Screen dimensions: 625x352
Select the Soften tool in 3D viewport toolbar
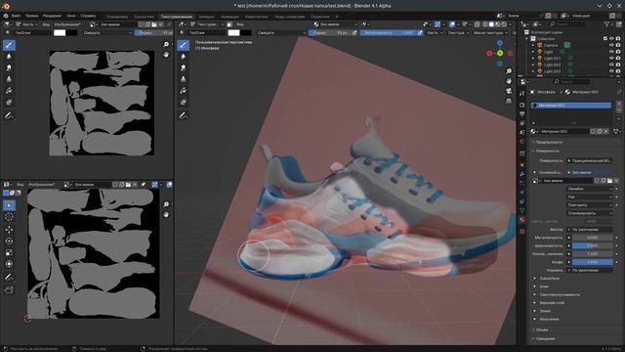183,57
